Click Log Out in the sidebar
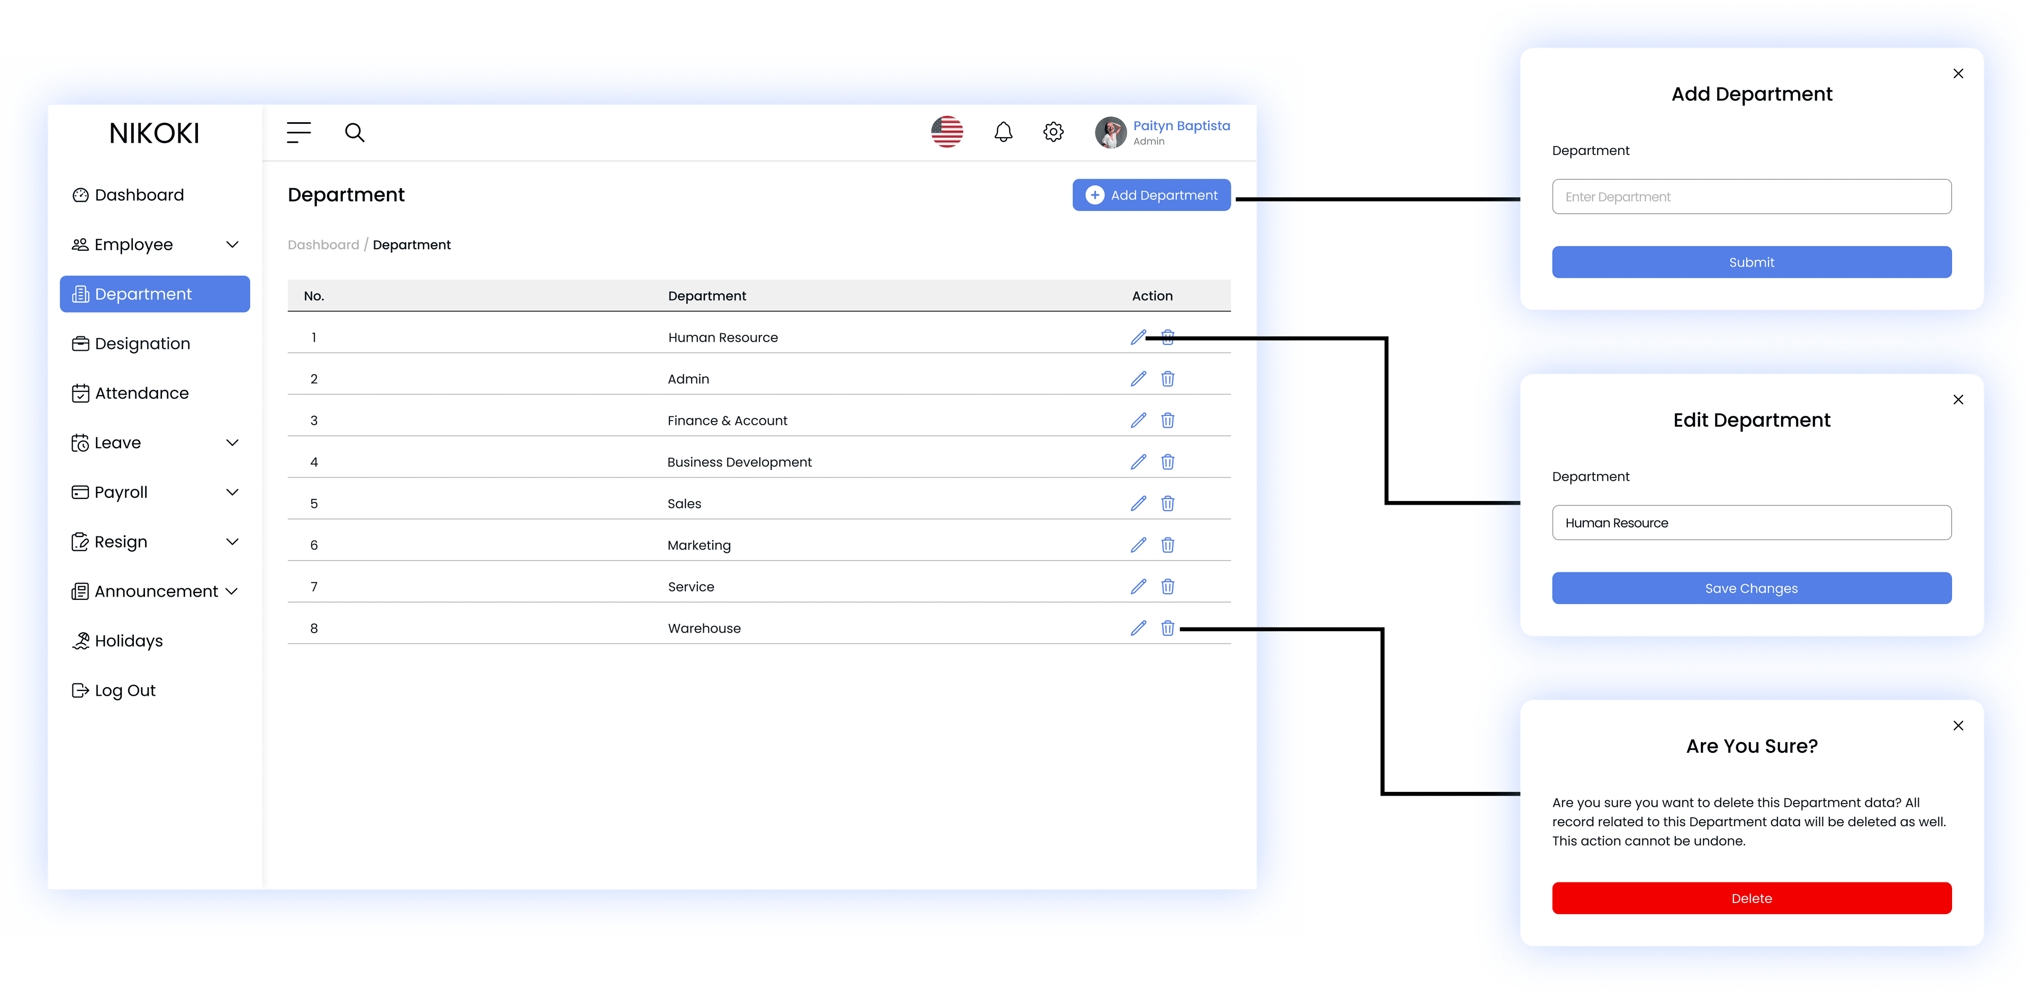The image size is (2032, 994). [114, 691]
